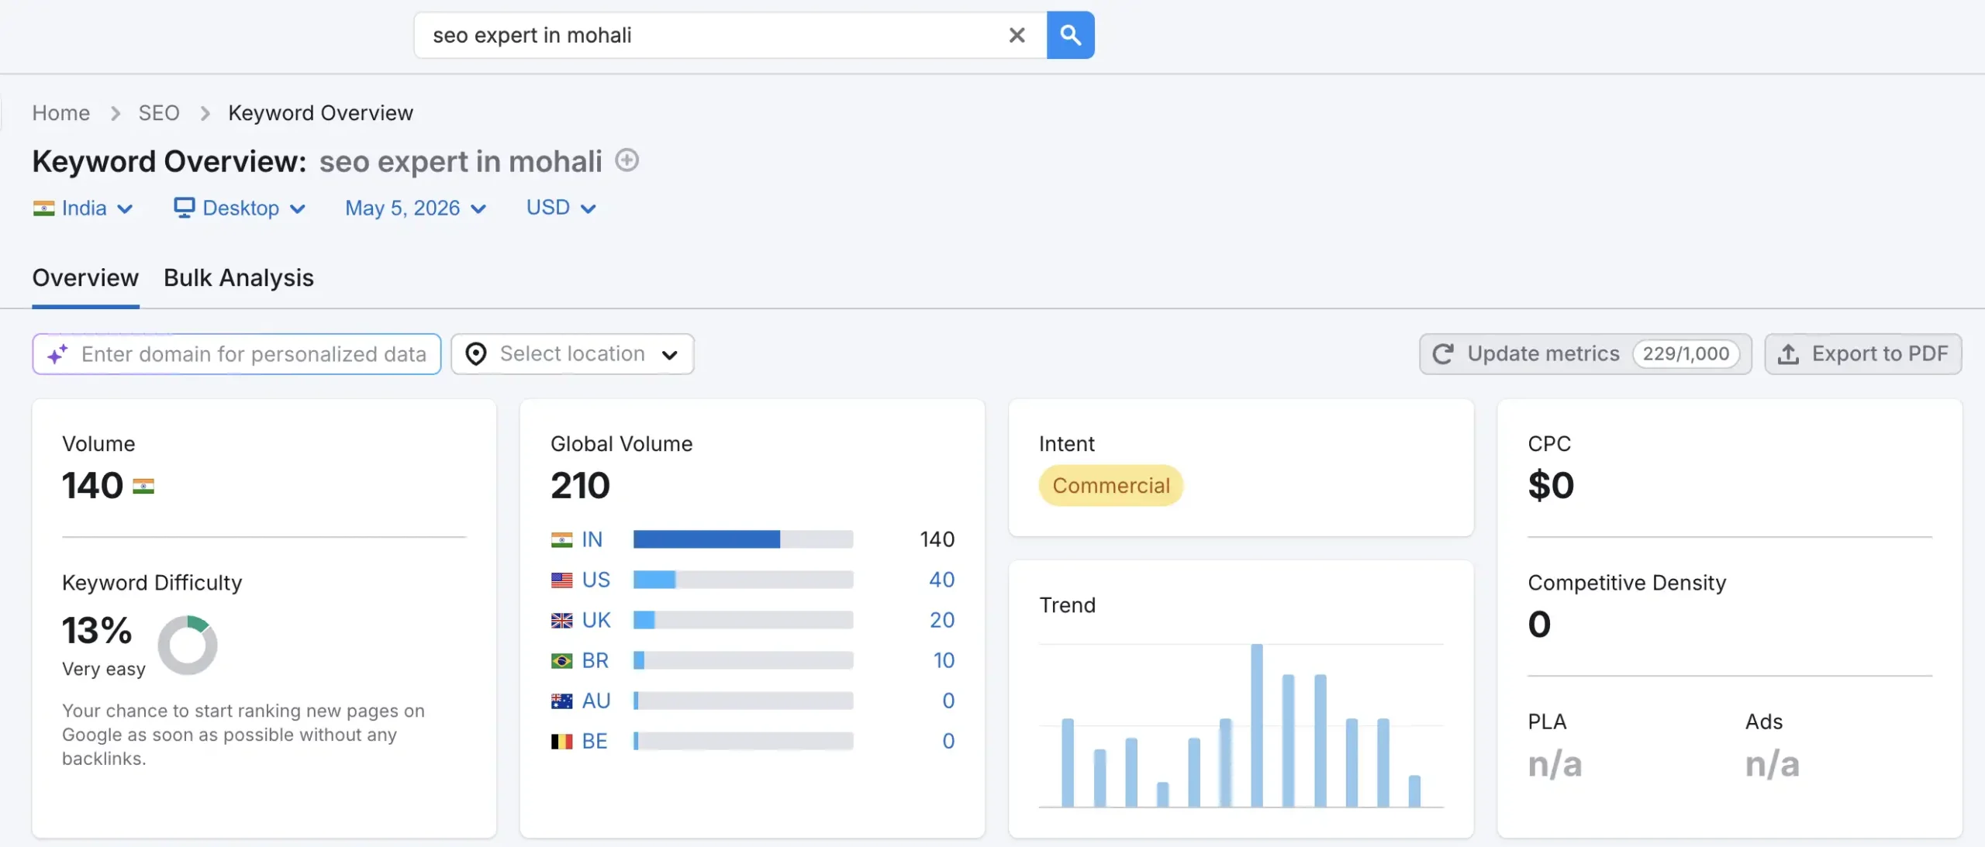This screenshot has width=1985, height=847.
Task: Click the sparkle AI icon in domain field
Action: pyautogui.click(x=57, y=354)
